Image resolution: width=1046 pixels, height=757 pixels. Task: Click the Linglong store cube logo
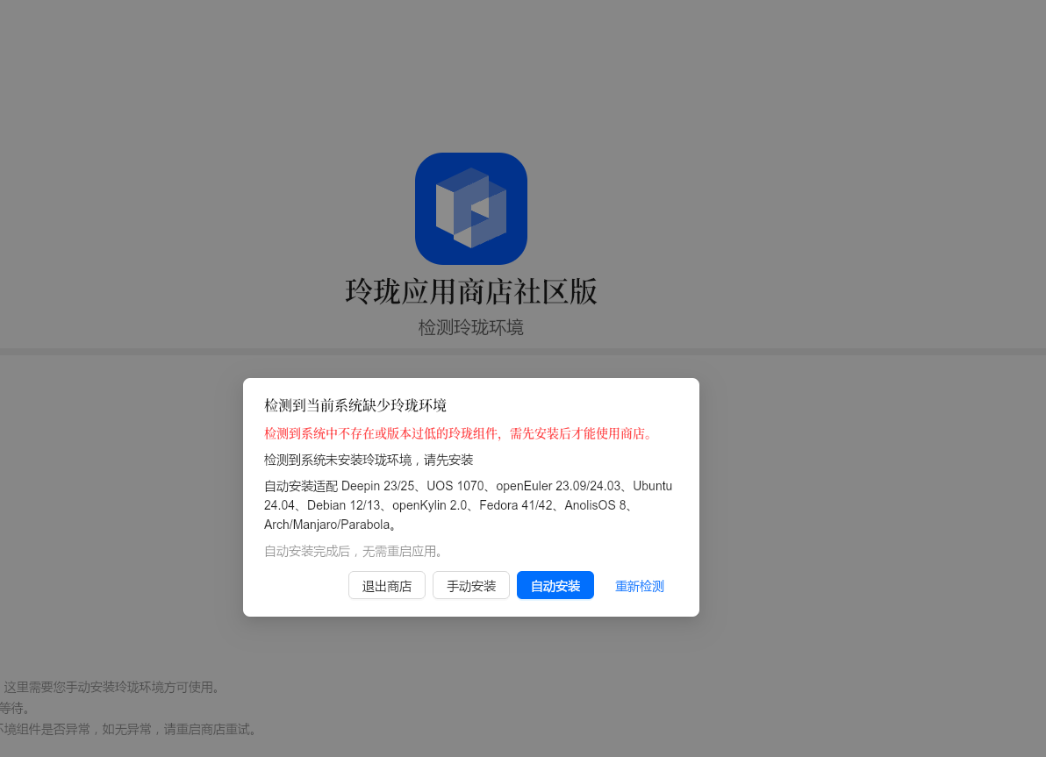[471, 209]
